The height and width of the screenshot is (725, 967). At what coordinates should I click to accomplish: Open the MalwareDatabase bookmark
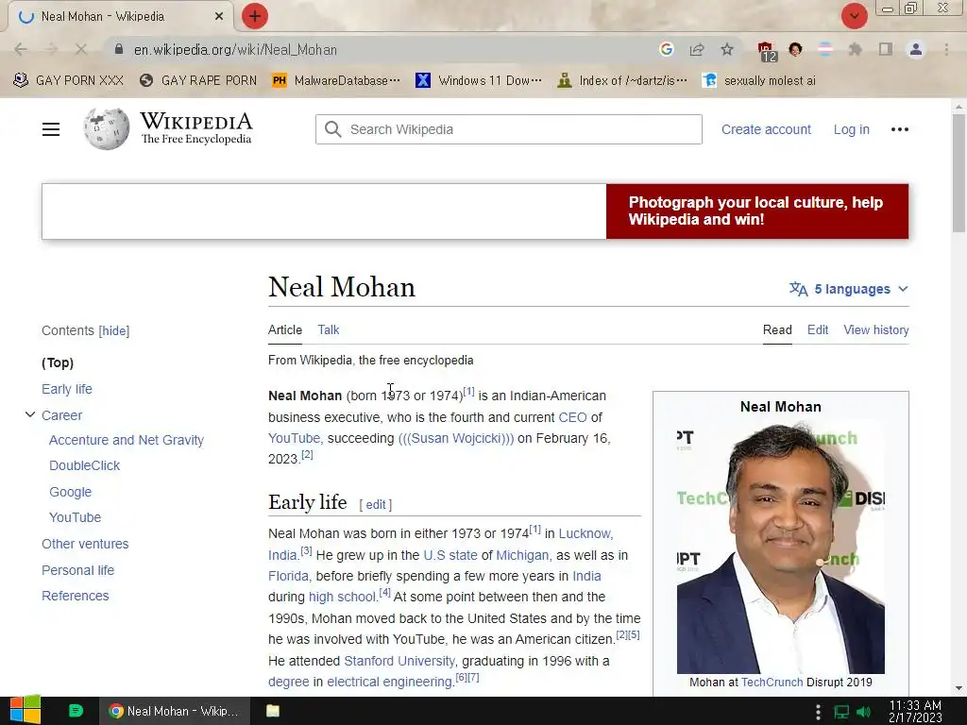tap(336, 80)
